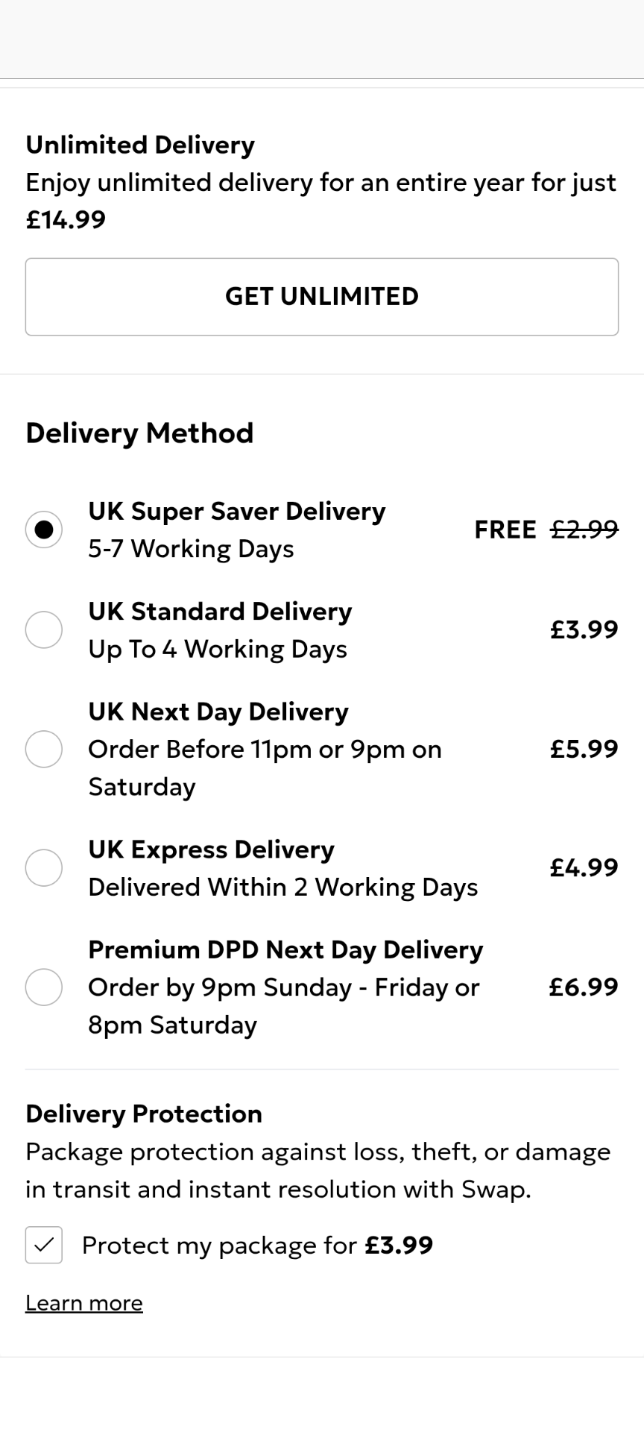644x1432 pixels.
Task: Tap the '5-7 Working Days' description
Action: [x=191, y=549]
